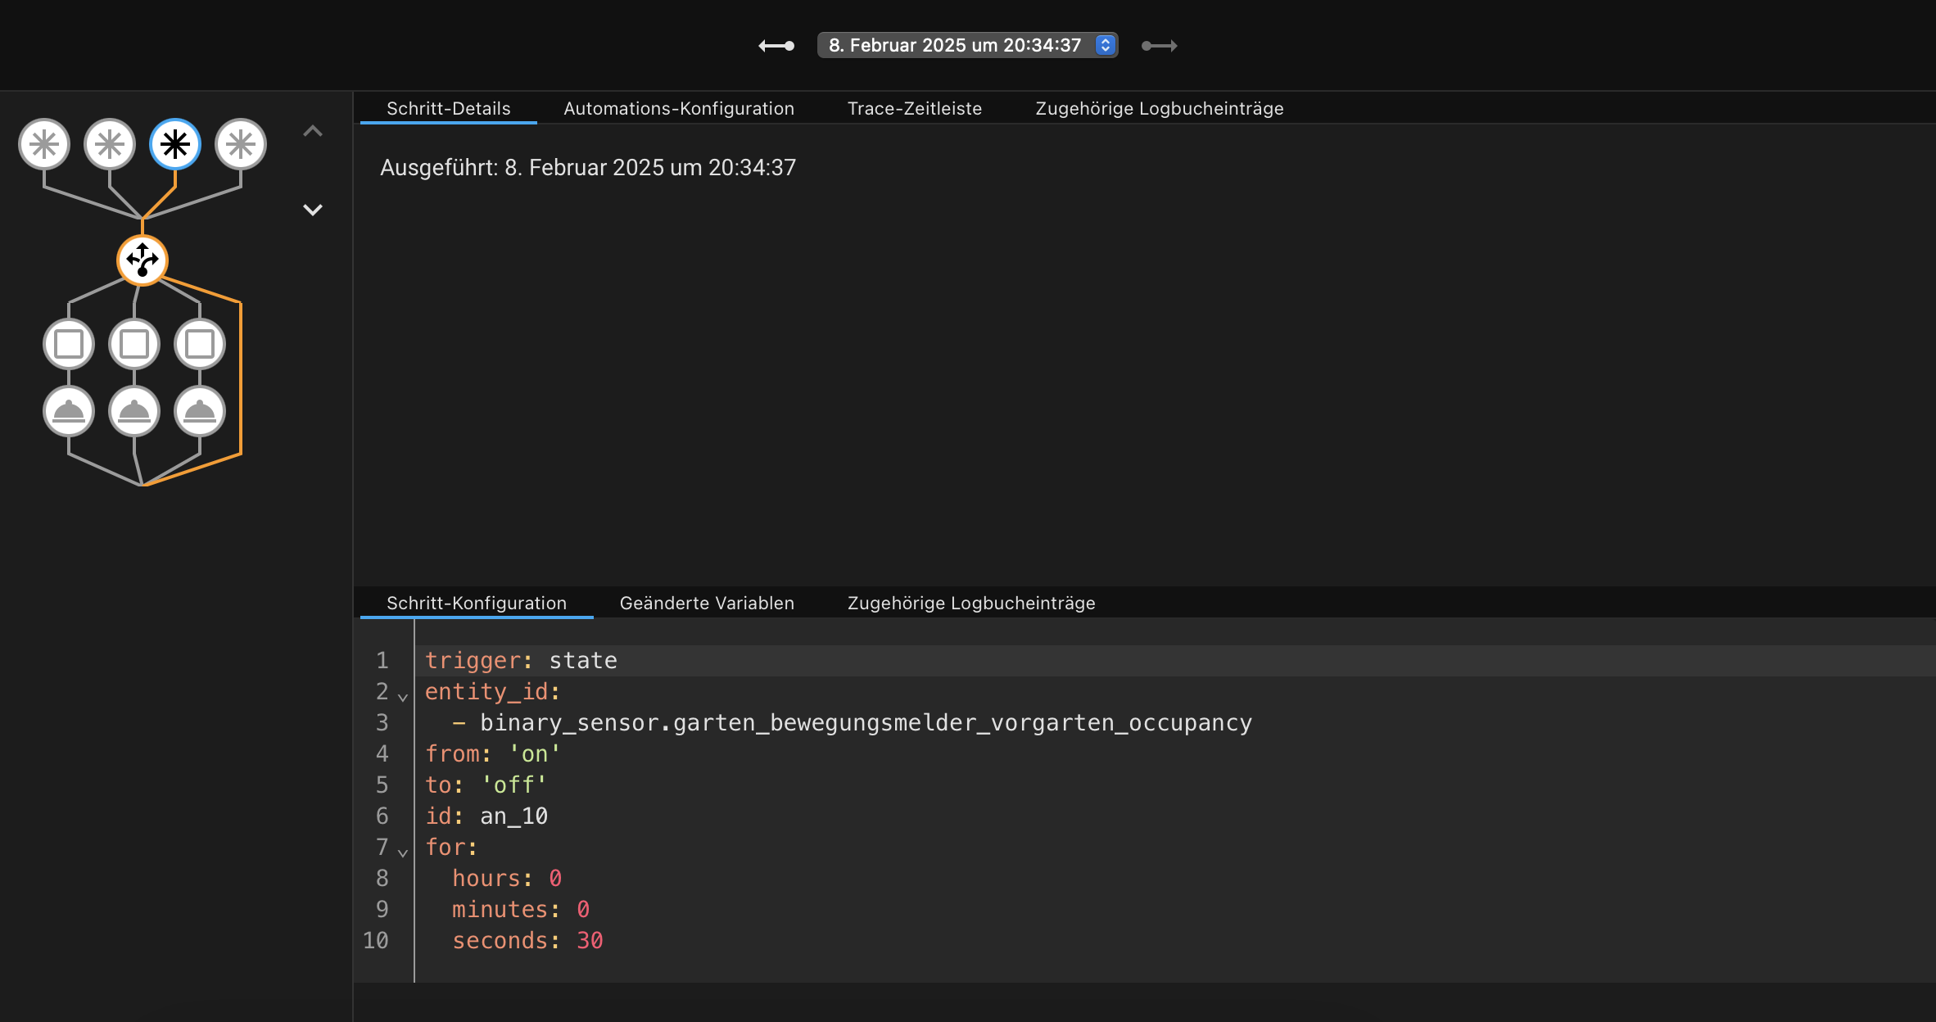The image size is (1936, 1022).
Task: Open the trace date selector dropdown
Action: click(967, 45)
